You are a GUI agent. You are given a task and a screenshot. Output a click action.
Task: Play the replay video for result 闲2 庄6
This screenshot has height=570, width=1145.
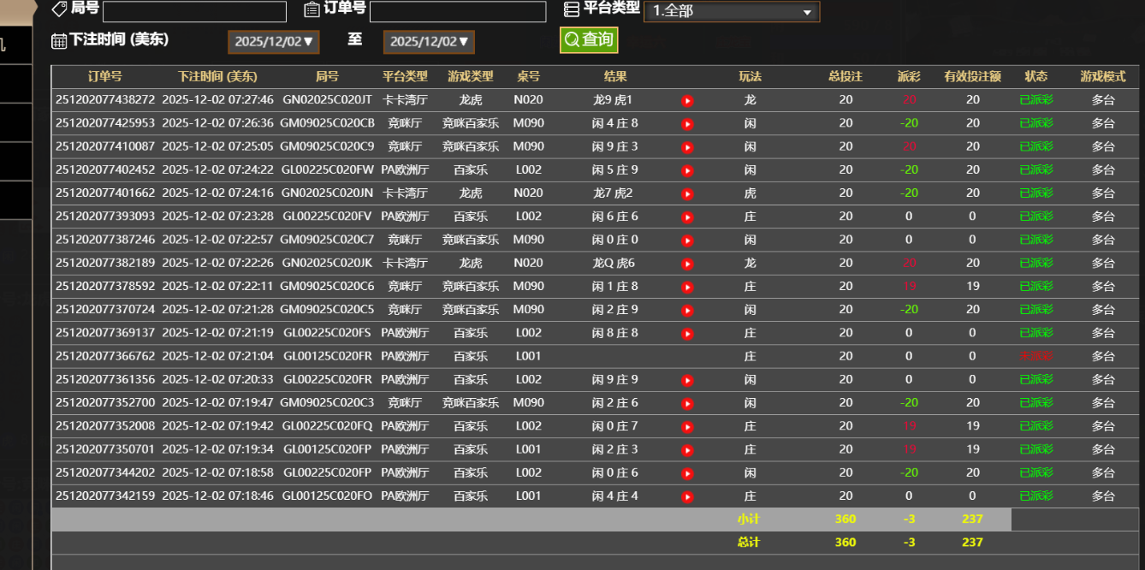[687, 402]
